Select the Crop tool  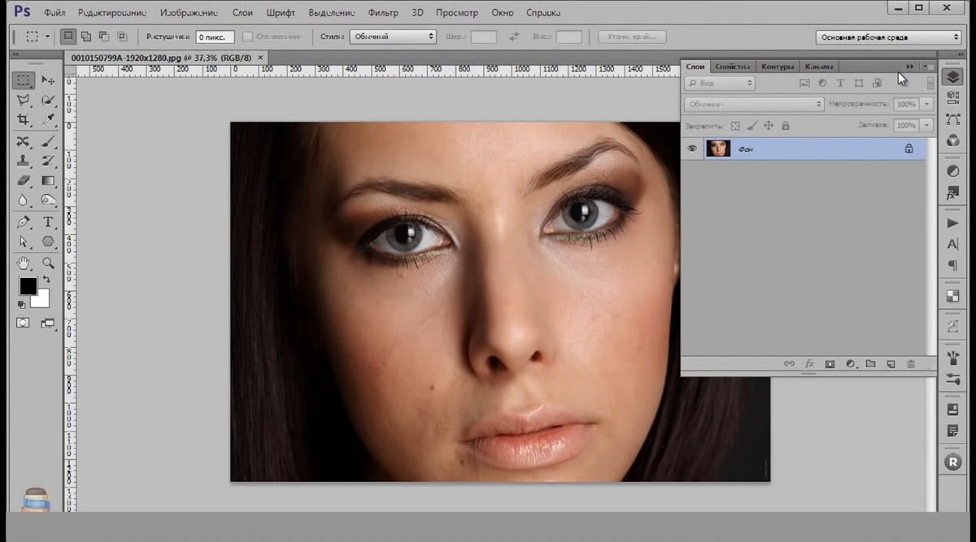click(24, 120)
